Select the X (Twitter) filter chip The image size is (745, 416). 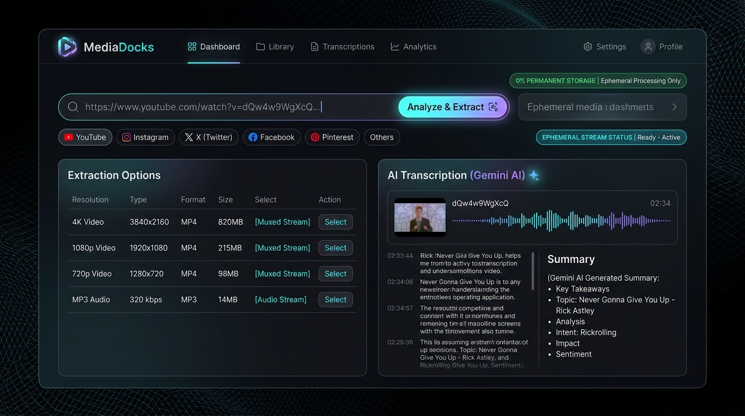pos(209,137)
